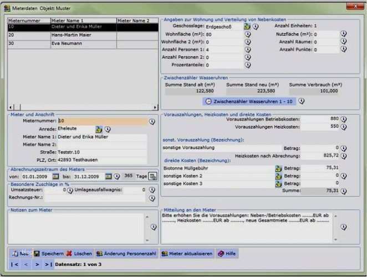
Task: Open selection list for sonstige Kosten 2
Action: click(x=278, y=176)
